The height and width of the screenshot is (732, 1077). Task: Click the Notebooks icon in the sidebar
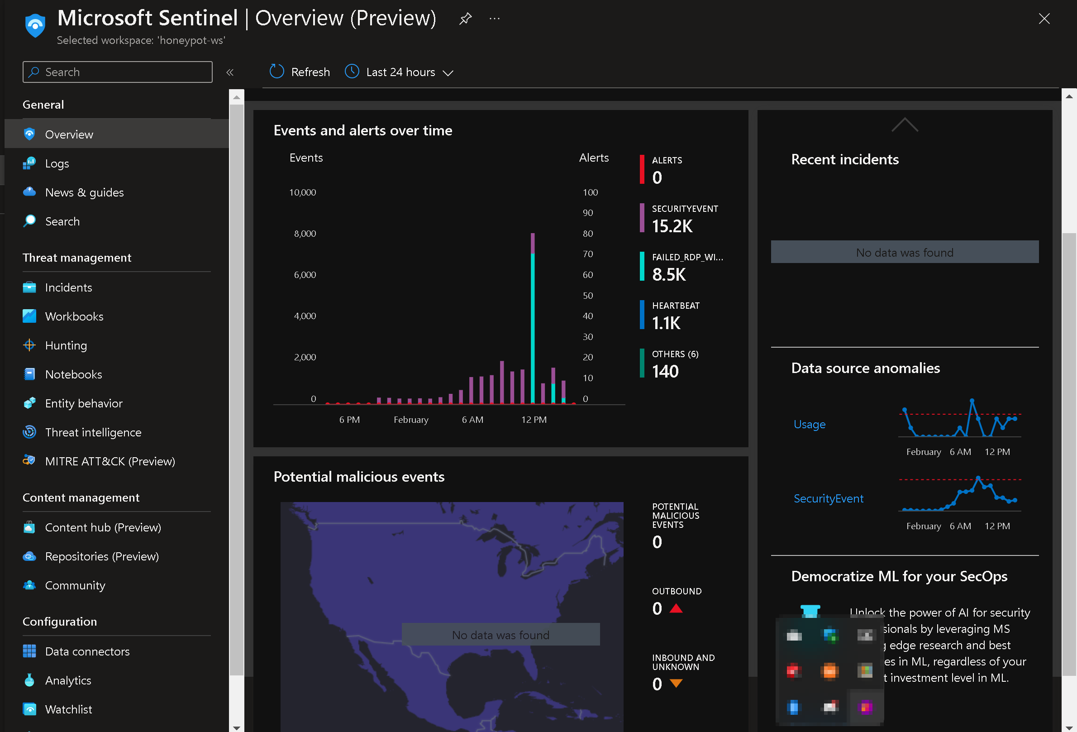pos(29,374)
